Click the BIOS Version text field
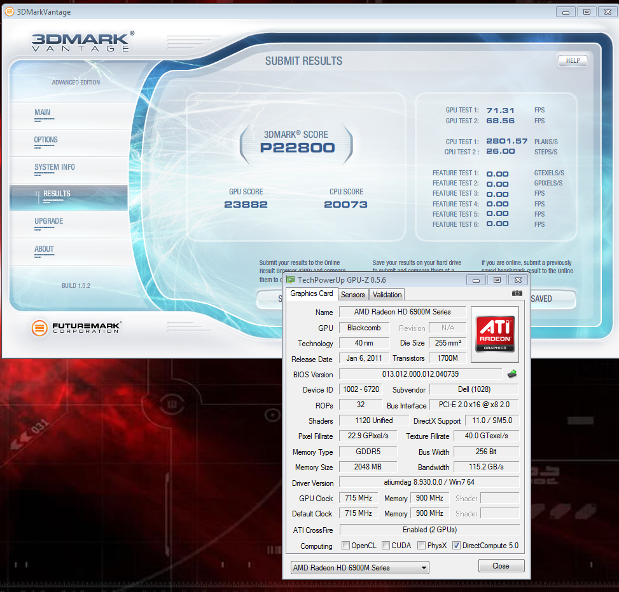Image resolution: width=619 pixels, height=592 pixels. point(420,374)
